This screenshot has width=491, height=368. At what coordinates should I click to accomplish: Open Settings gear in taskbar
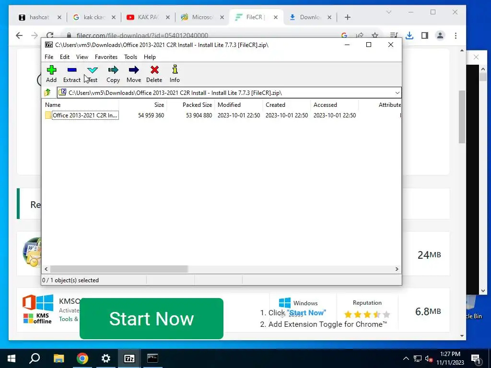point(106,358)
